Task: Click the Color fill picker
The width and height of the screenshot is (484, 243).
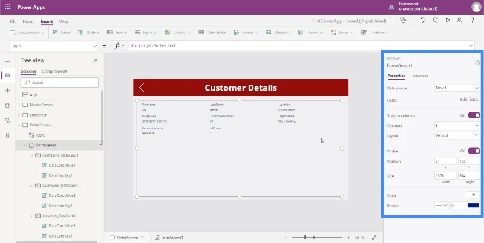Action: click(473, 195)
